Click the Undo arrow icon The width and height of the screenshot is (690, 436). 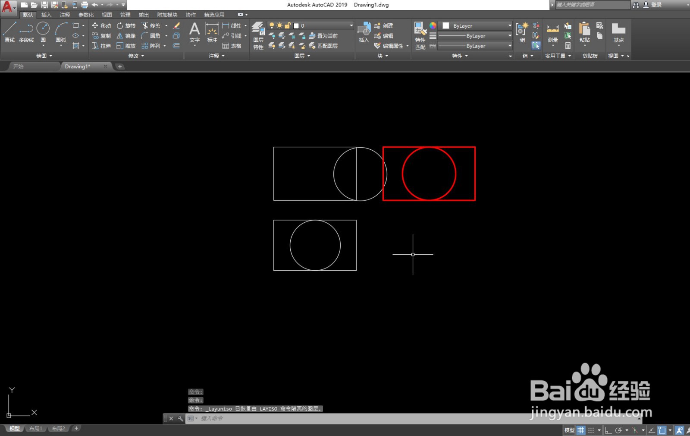point(95,5)
